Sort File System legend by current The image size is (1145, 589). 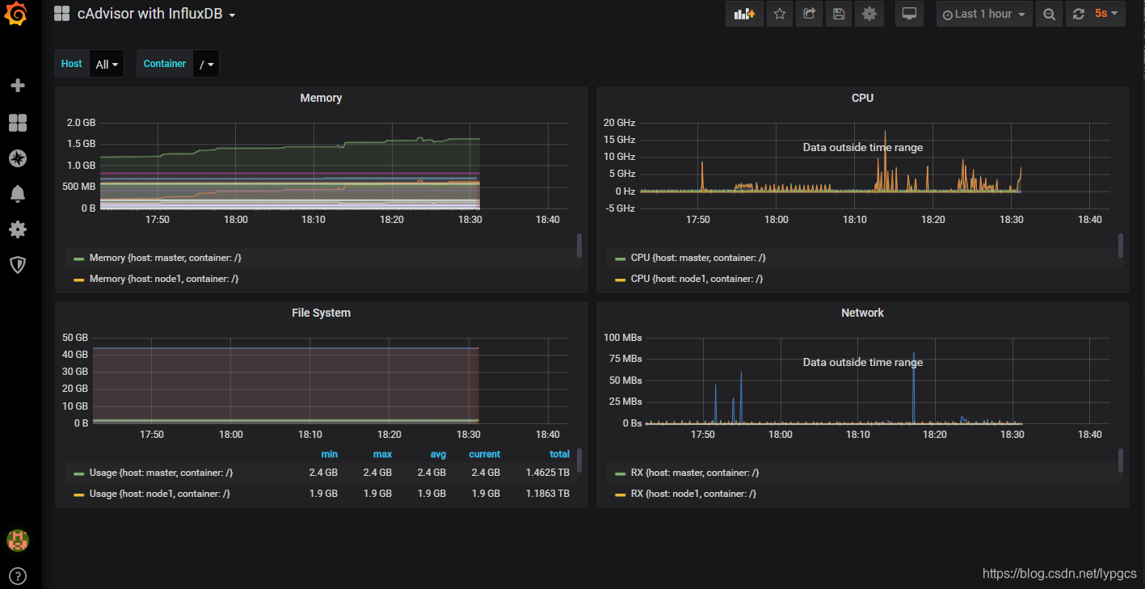(484, 454)
